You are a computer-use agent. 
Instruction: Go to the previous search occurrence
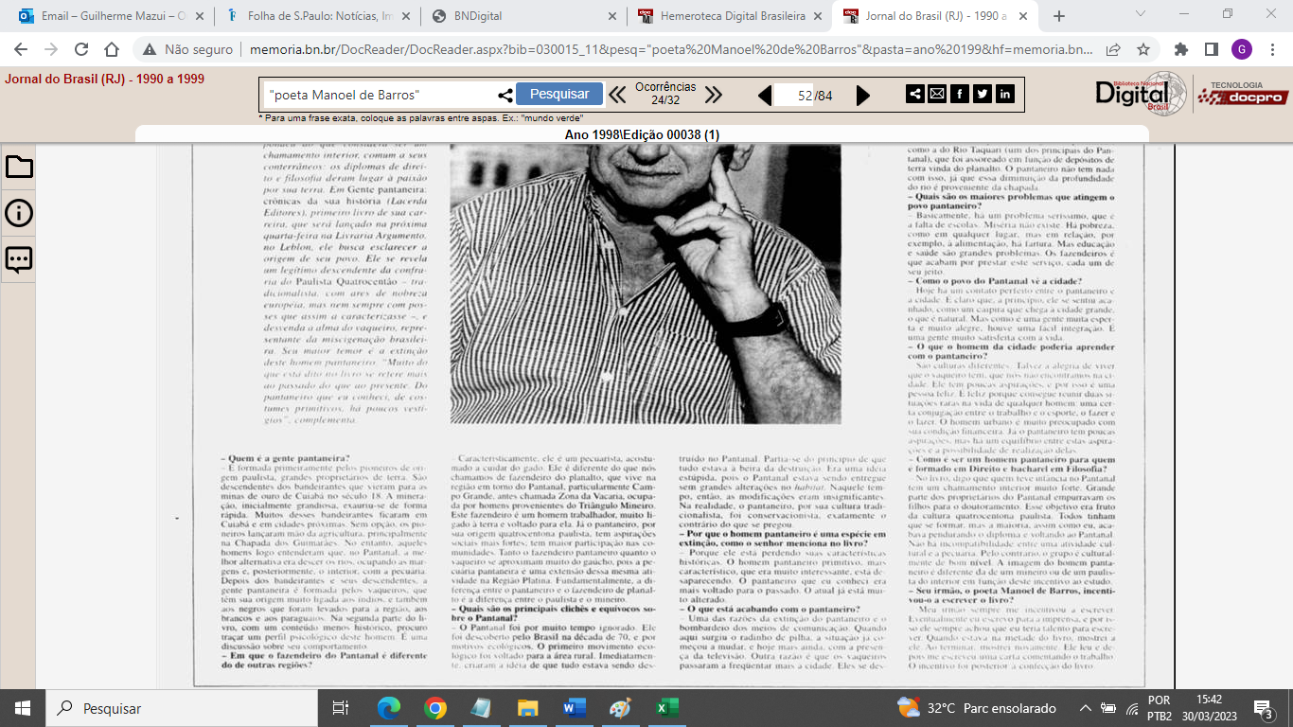[617, 95]
